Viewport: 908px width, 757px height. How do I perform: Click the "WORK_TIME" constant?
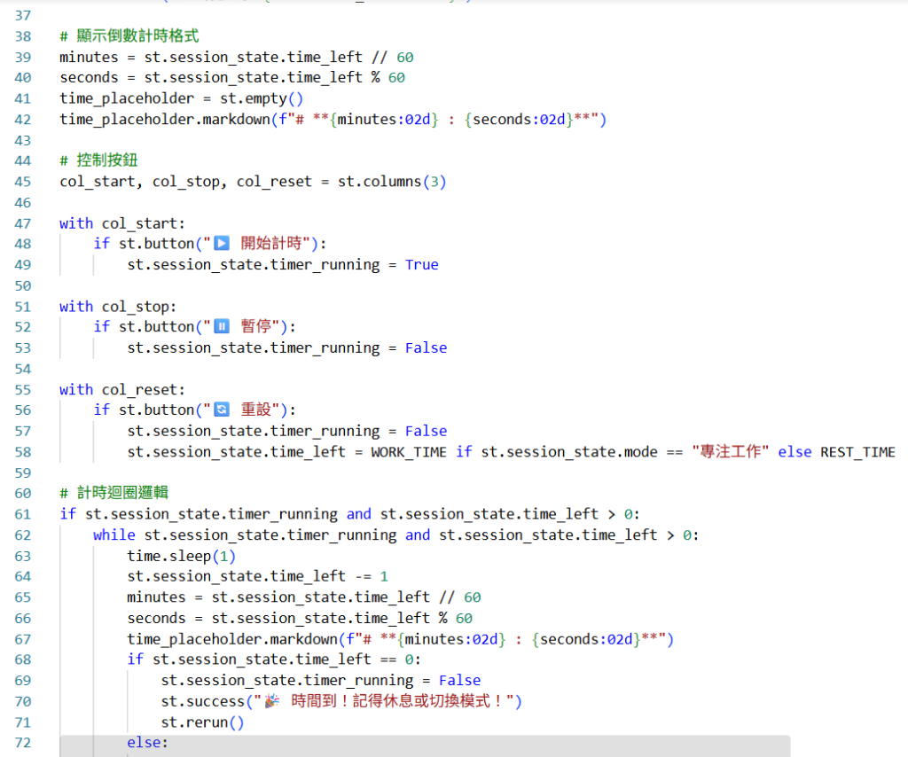click(x=409, y=452)
